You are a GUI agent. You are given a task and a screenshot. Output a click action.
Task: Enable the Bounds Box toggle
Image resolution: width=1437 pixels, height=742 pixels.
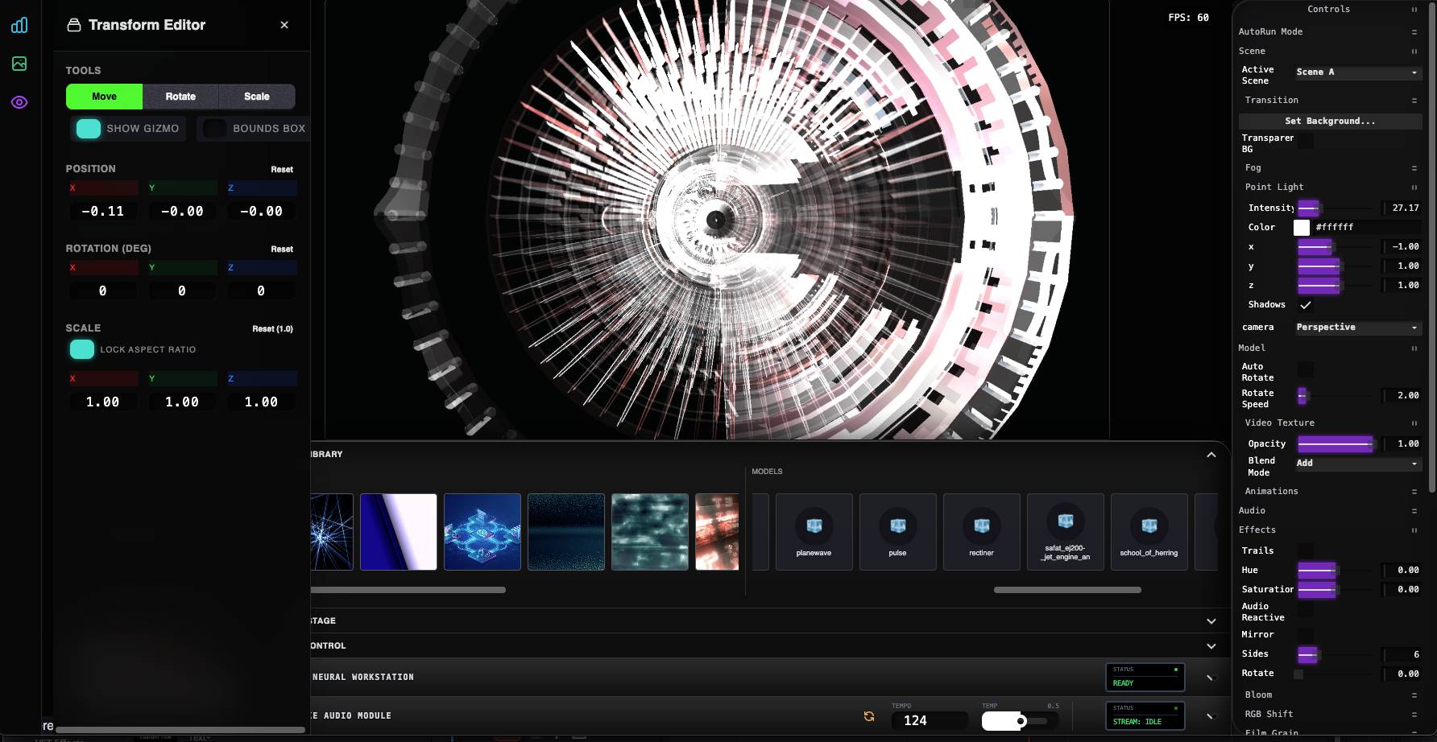214,129
